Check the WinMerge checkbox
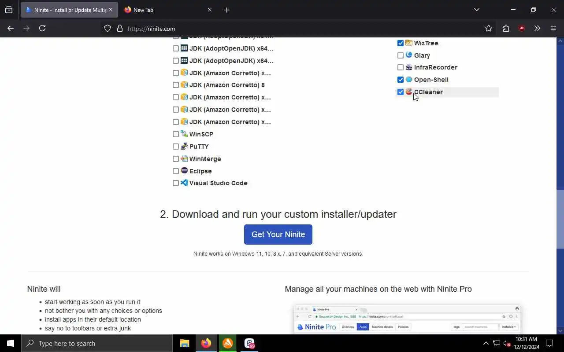The height and width of the screenshot is (352, 564). (176, 159)
